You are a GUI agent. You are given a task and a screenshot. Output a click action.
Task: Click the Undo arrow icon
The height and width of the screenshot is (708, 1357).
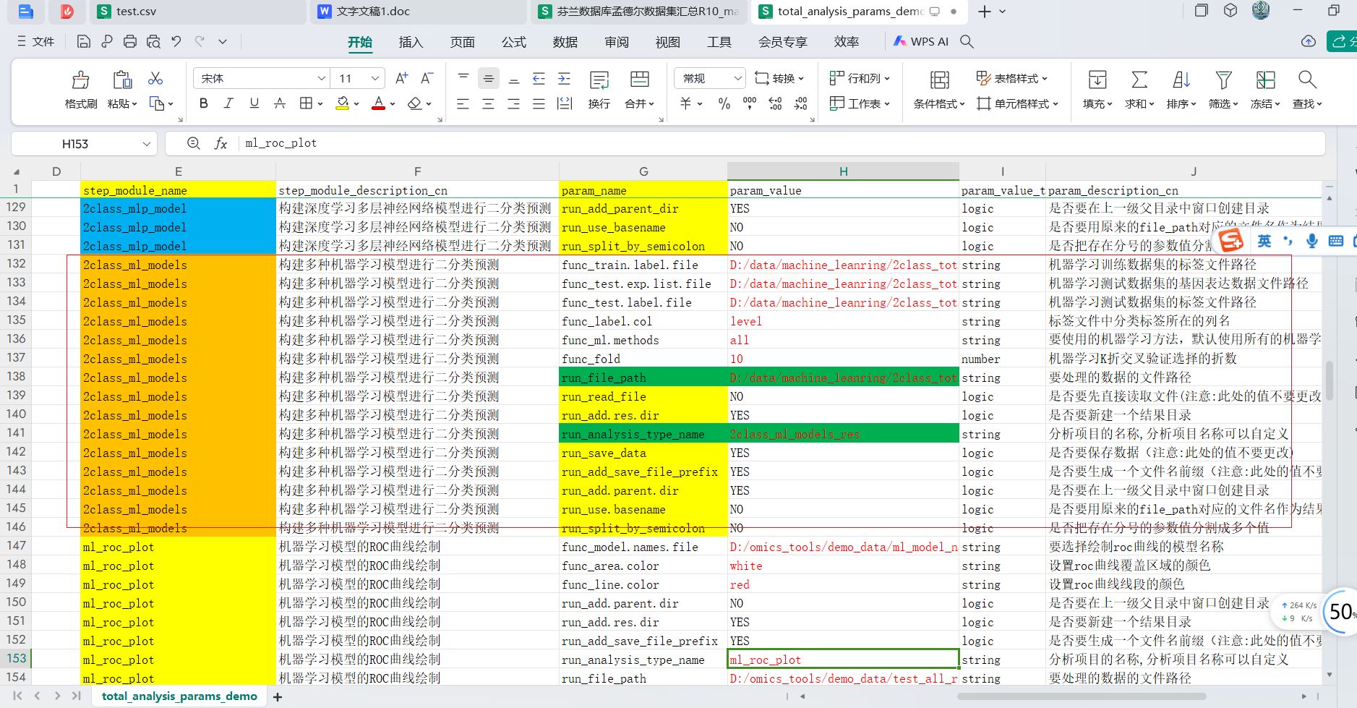[176, 41]
